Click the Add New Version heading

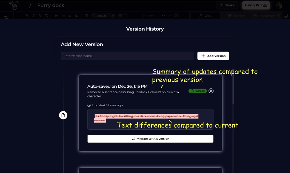click(82, 44)
